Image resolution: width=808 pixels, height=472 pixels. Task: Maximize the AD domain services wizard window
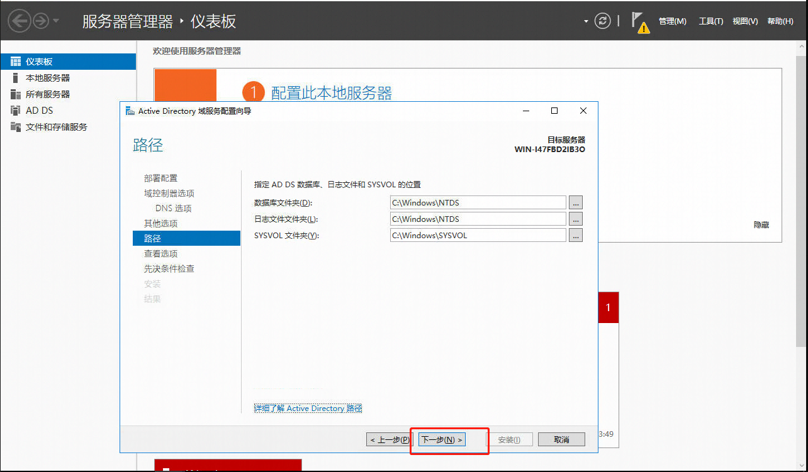554,111
